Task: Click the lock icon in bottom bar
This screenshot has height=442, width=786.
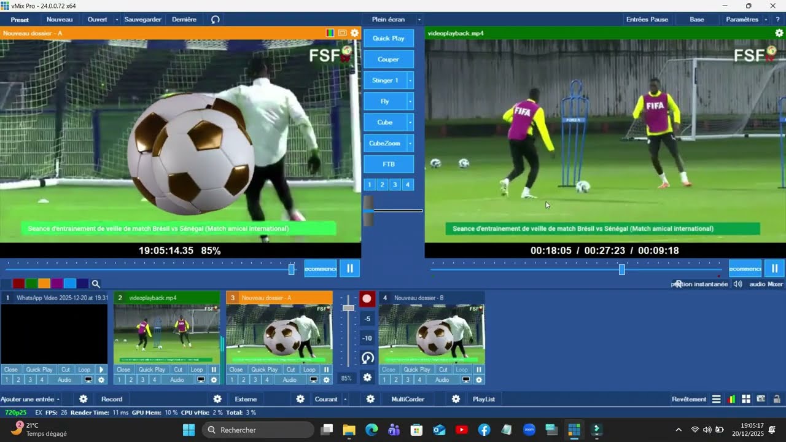Action: point(777,399)
